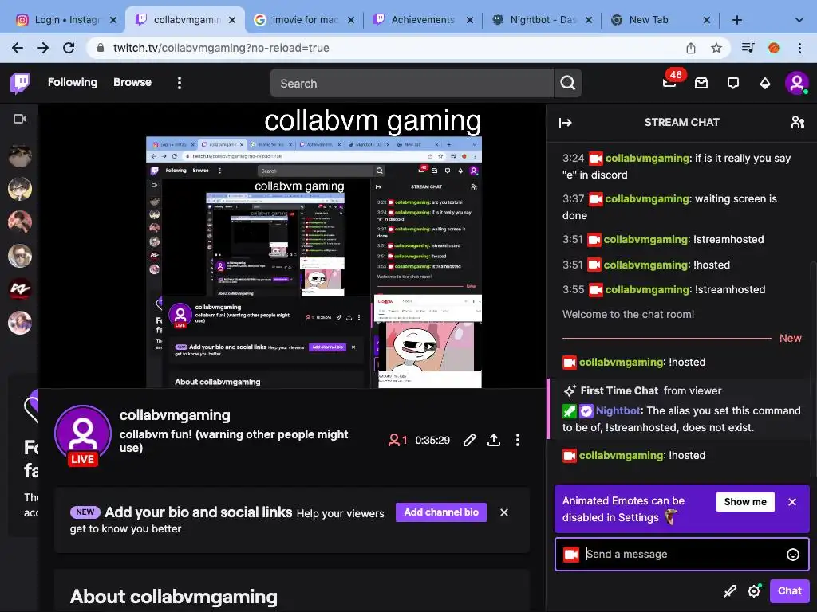Click the red-logo channel avatar in sidebar
Image resolution: width=817 pixels, height=612 pixels.
tap(20, 289)
